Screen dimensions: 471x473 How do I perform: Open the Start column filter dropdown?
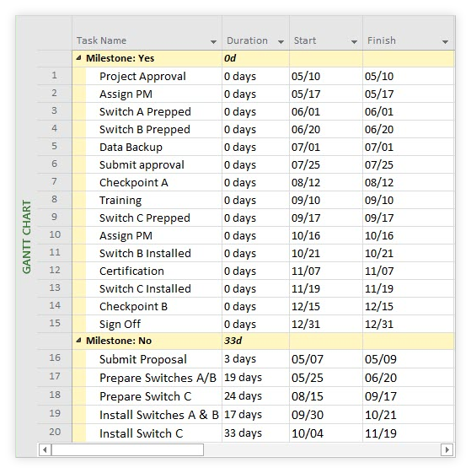coord(354,41)
